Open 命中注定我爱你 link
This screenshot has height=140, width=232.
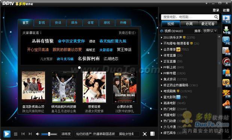coord(71,41)
